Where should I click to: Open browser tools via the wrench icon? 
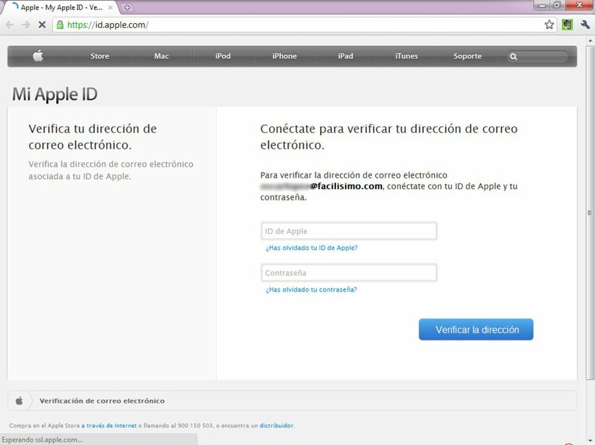(584, 24)
